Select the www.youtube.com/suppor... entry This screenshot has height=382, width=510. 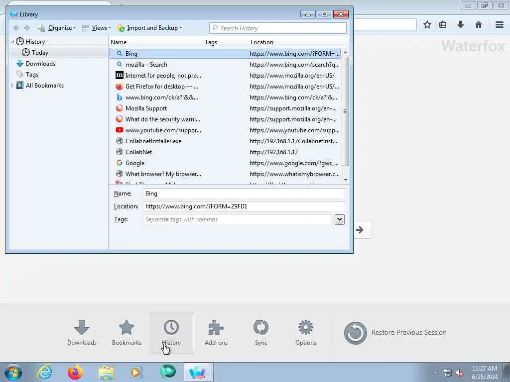[225, 130]
